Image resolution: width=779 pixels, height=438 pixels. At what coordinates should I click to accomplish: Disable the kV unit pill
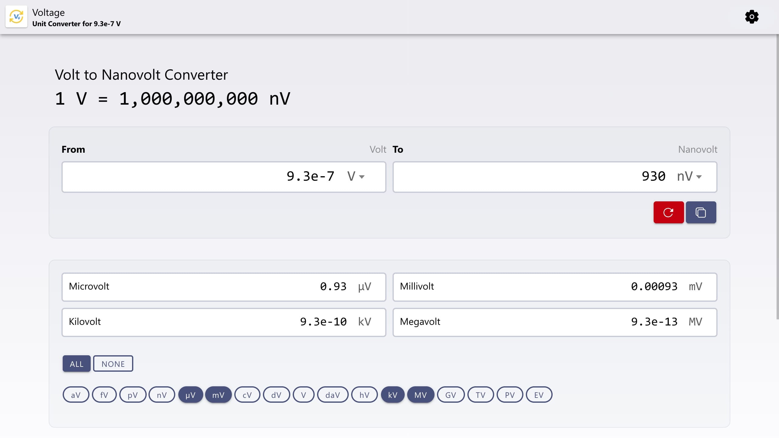(x=393, y=395)
